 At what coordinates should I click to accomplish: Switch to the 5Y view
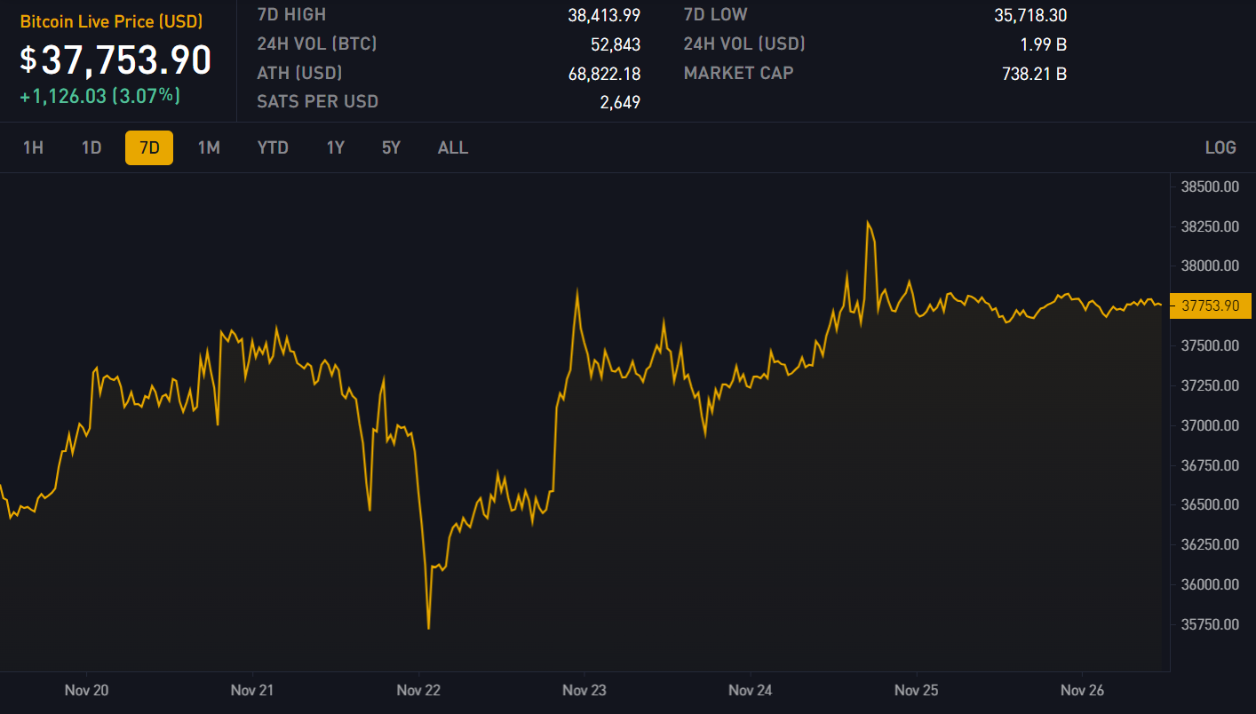392,147
